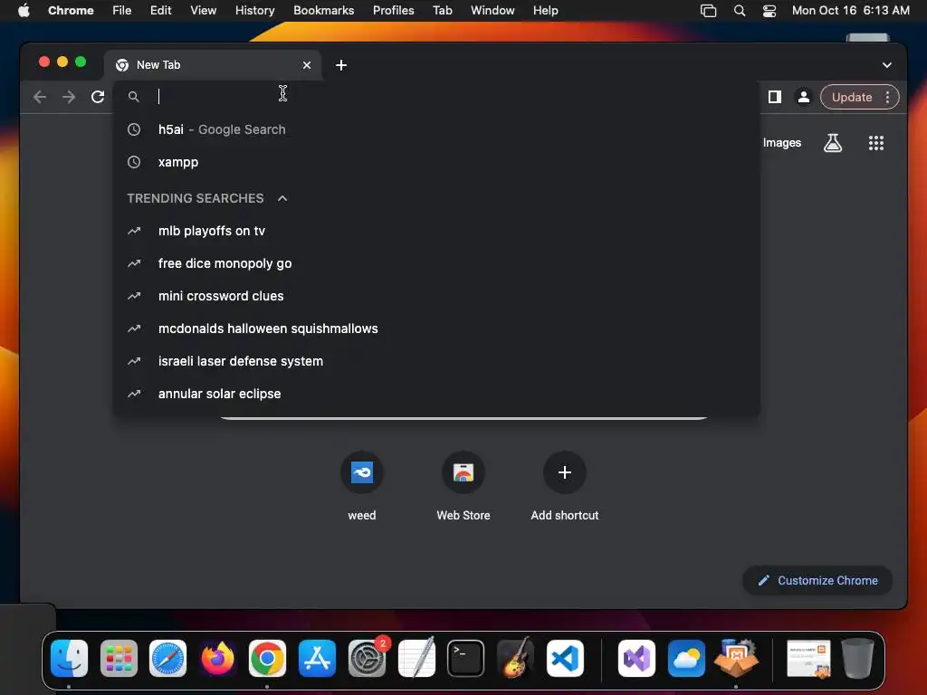Open the Bookmarks menu
This screenshot has height=695, width=927.
tap(324, 11)
